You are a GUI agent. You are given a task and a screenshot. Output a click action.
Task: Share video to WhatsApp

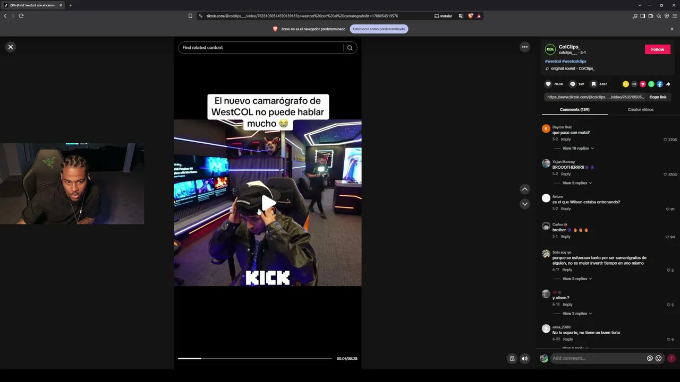[651, 84]
